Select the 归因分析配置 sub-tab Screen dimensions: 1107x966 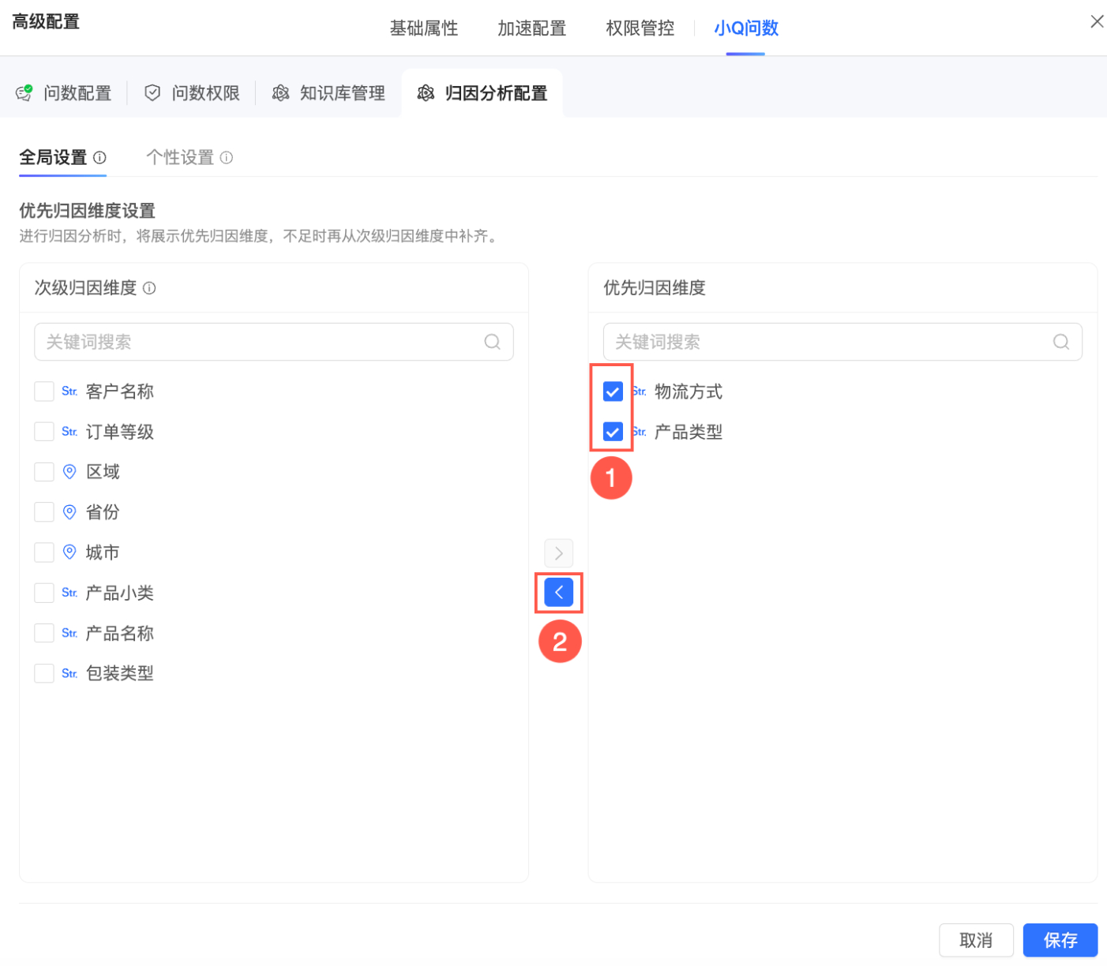pyautogui.click(x=482, y=93)
